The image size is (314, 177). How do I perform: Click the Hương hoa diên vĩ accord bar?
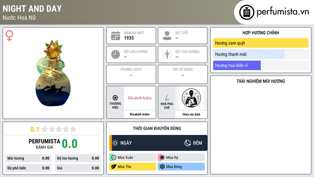[261, 65]
